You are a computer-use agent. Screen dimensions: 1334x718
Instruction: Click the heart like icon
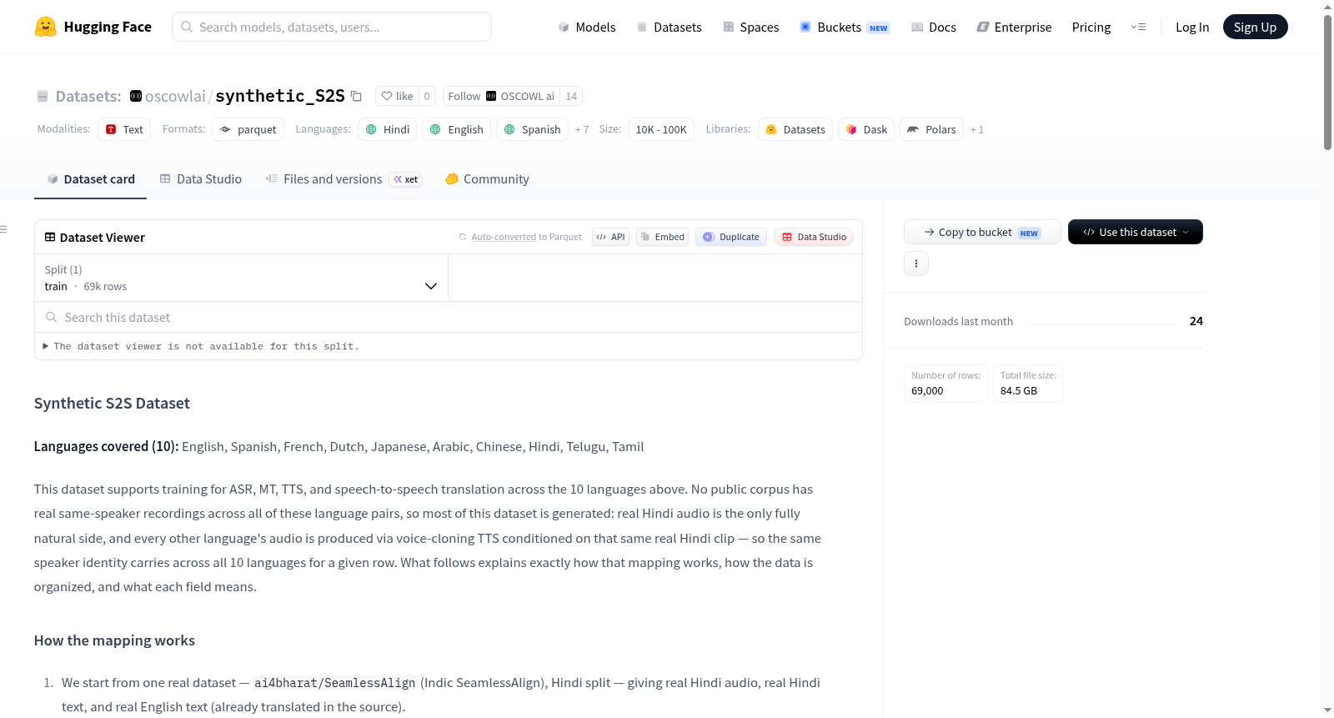pos(387,96)
